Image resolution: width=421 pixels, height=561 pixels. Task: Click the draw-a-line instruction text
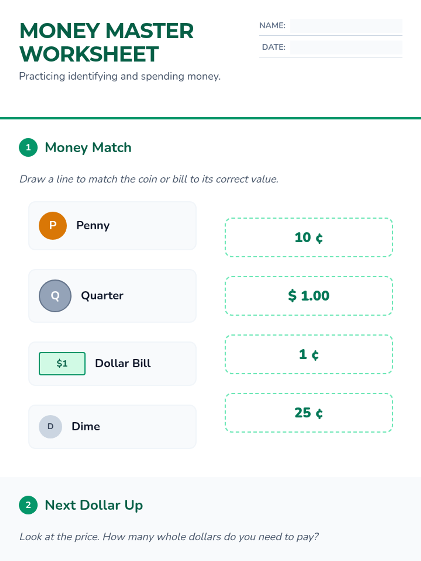point(149,179)
